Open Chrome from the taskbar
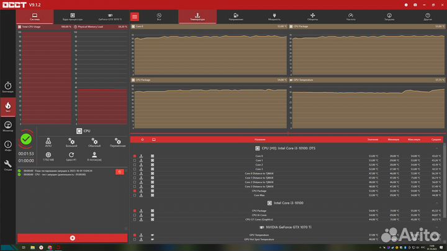This screenshot has width=447, height=251. (50, 247)
